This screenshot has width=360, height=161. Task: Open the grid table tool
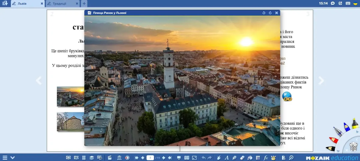click(258, 157)
